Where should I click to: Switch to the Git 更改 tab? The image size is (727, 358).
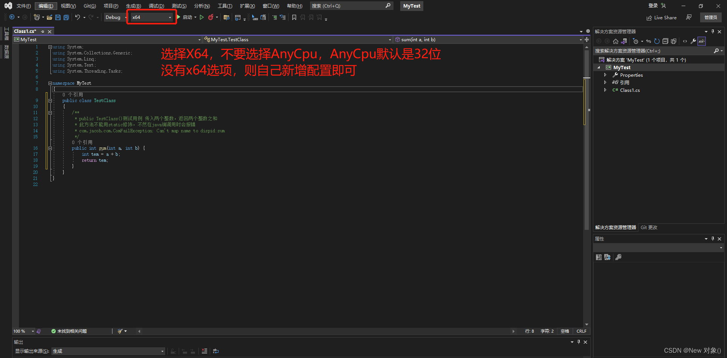click(649, 227)
